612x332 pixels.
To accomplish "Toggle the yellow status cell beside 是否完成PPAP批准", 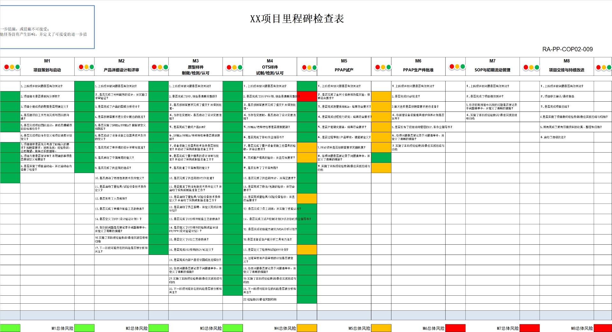I will (x=381, y=96).
